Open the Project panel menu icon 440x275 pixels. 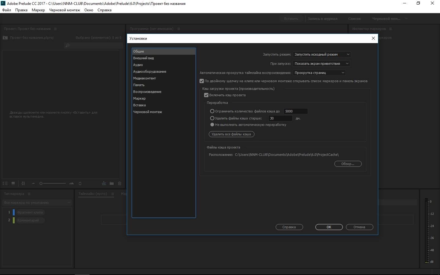pos(55,29)
